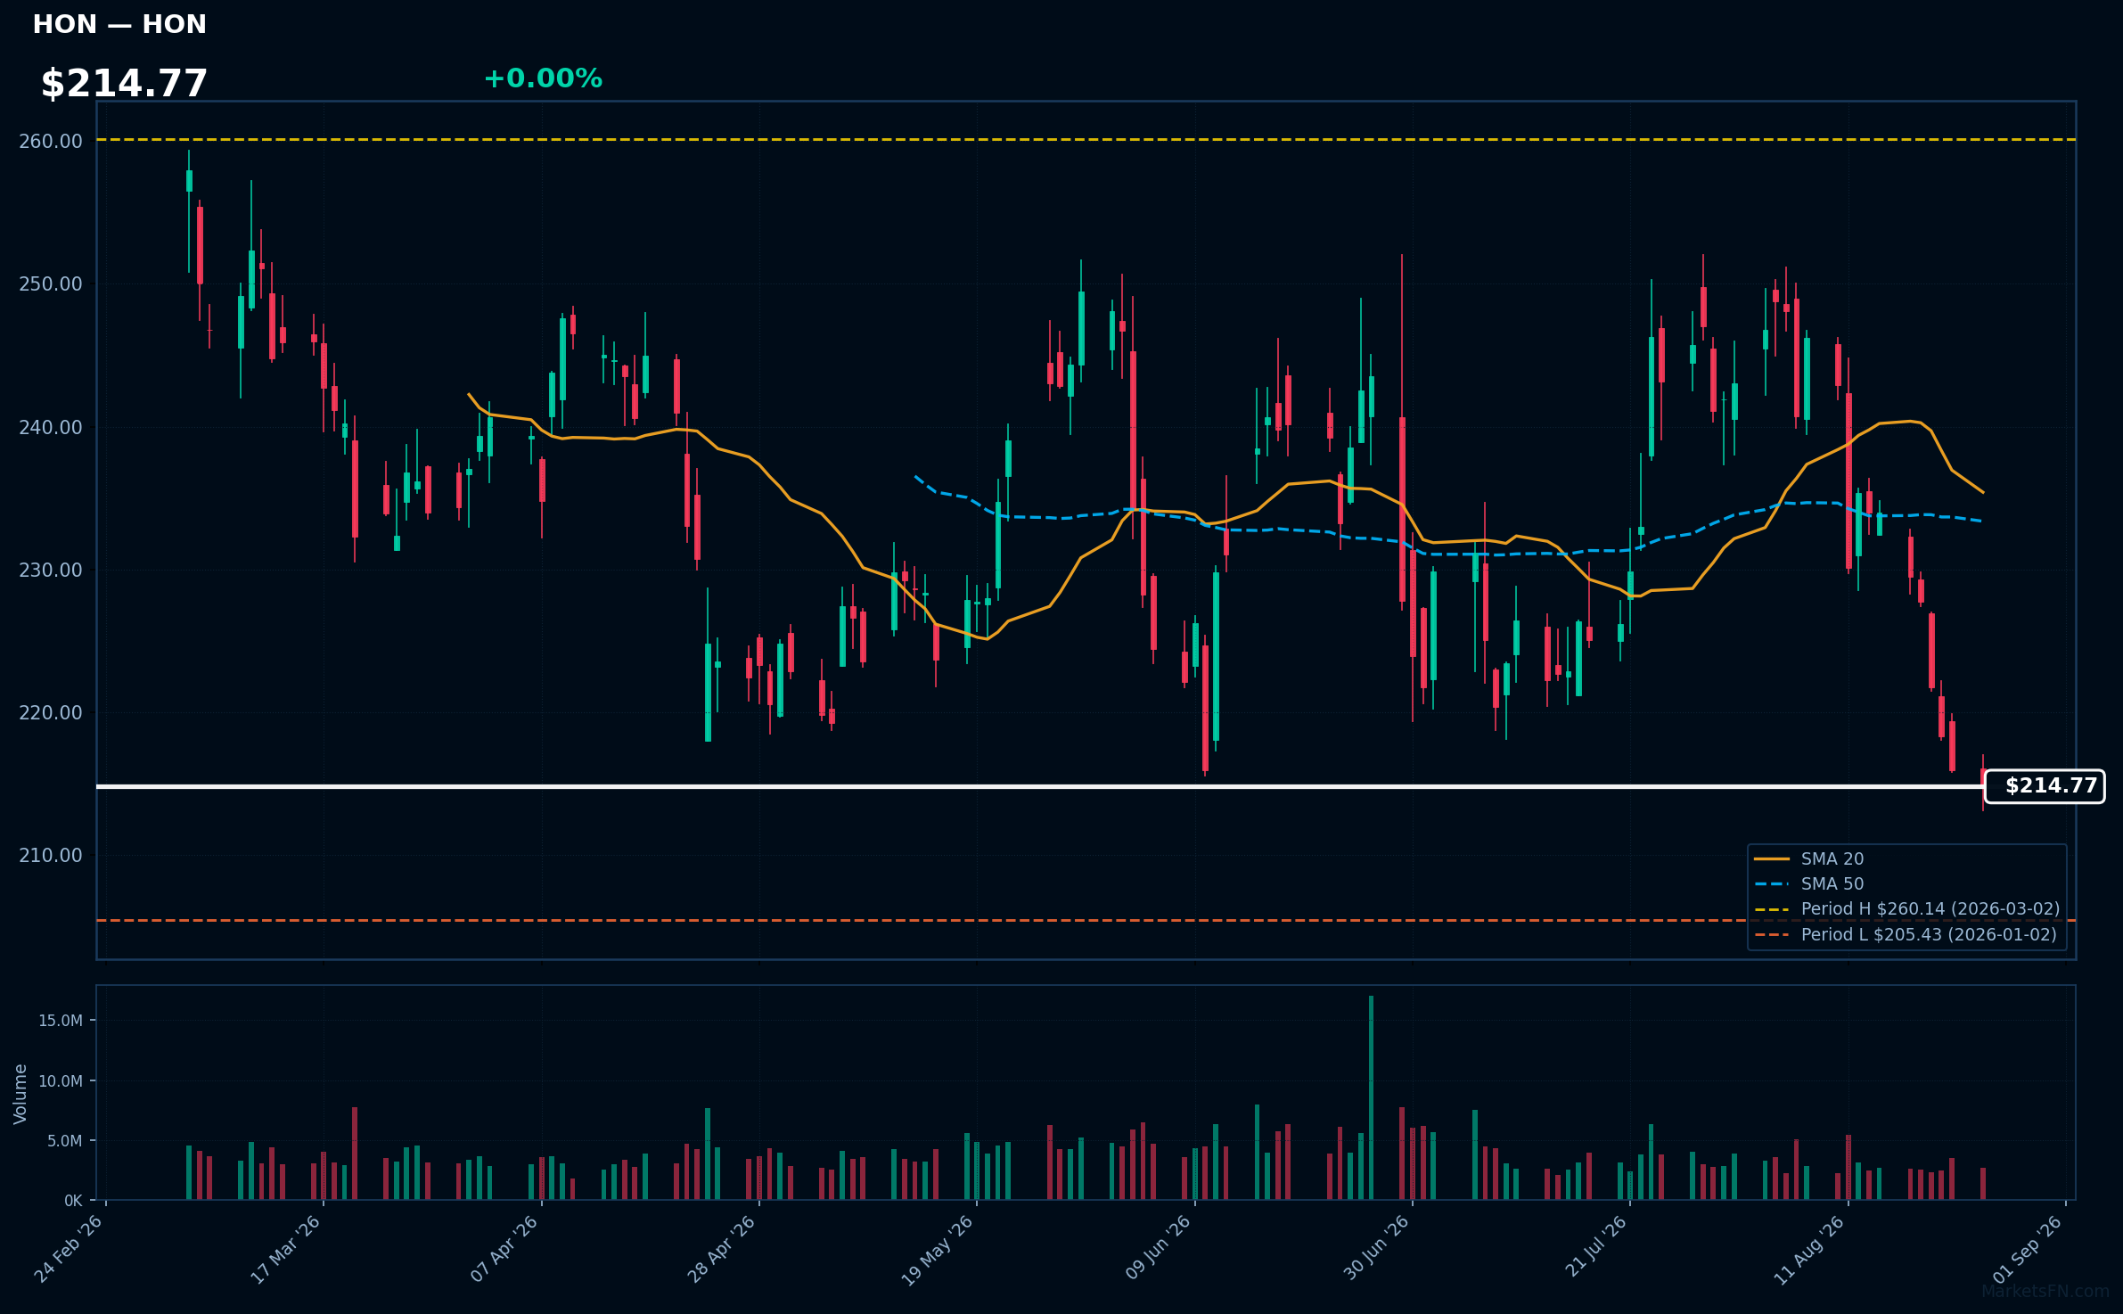Screen dimensions: 2123x1314
Task: Click the tallest green volume bar
Action: point(1371,1098)
